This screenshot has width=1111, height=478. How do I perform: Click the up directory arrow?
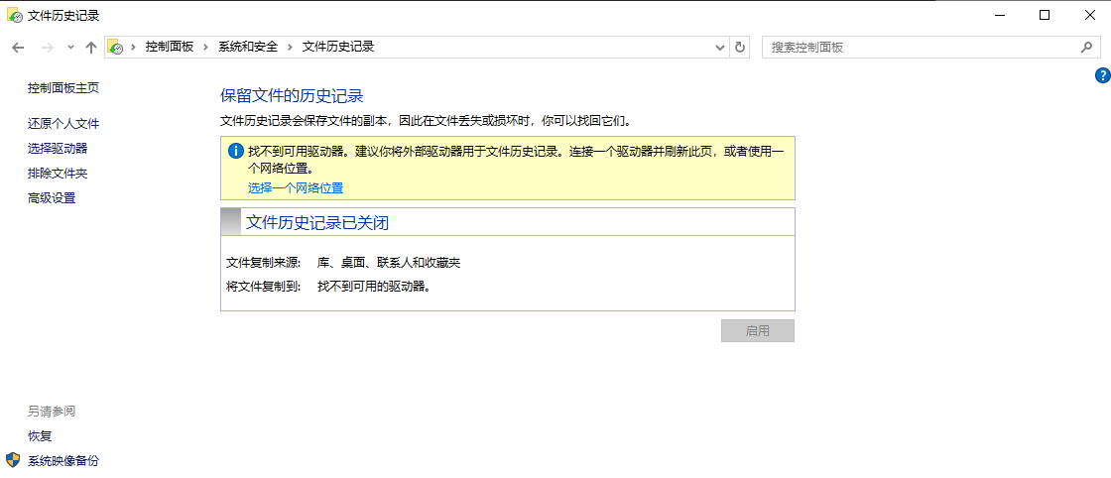(91, 48)
